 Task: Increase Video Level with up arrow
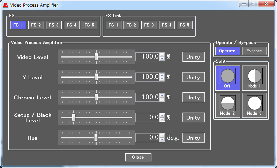(x=162, y=55)
